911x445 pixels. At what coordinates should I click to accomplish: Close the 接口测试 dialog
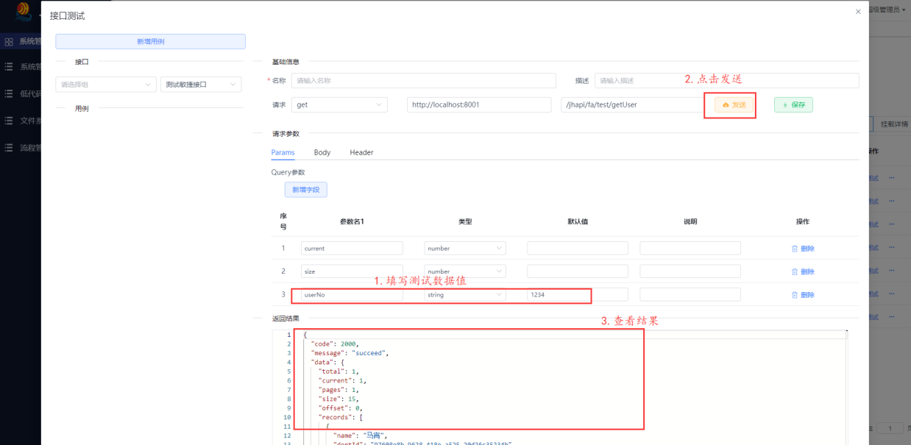coord(858,12)
